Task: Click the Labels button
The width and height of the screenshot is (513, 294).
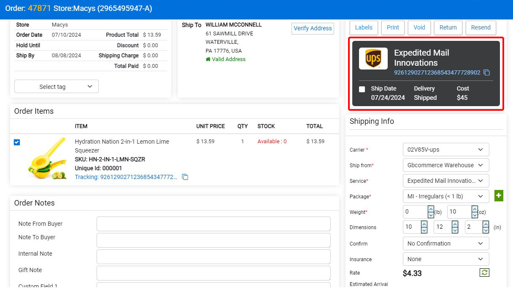Action: [x=364, y=27]
